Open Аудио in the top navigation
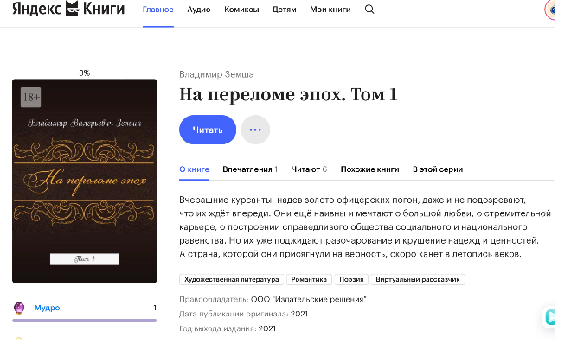 (x=199, y=10)
